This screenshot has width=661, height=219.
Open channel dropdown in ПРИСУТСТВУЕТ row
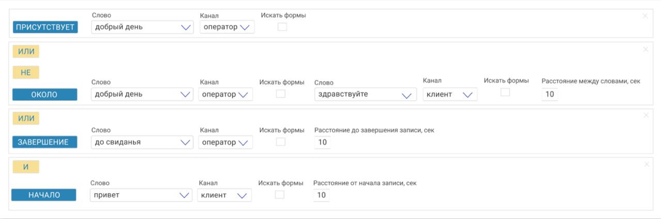coord(227,27)
